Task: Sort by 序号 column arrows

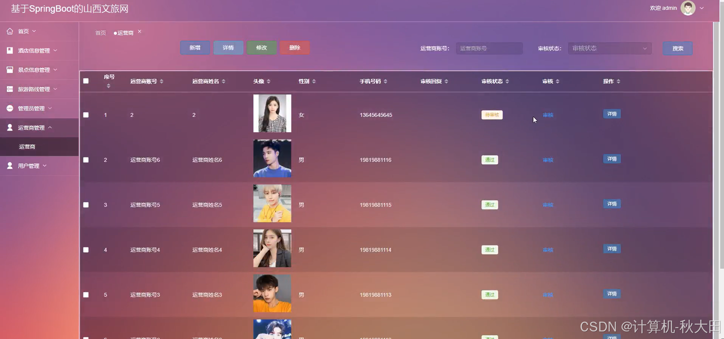Action: 109,86
